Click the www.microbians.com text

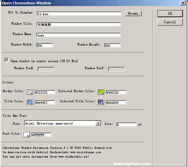pos(86,152)
